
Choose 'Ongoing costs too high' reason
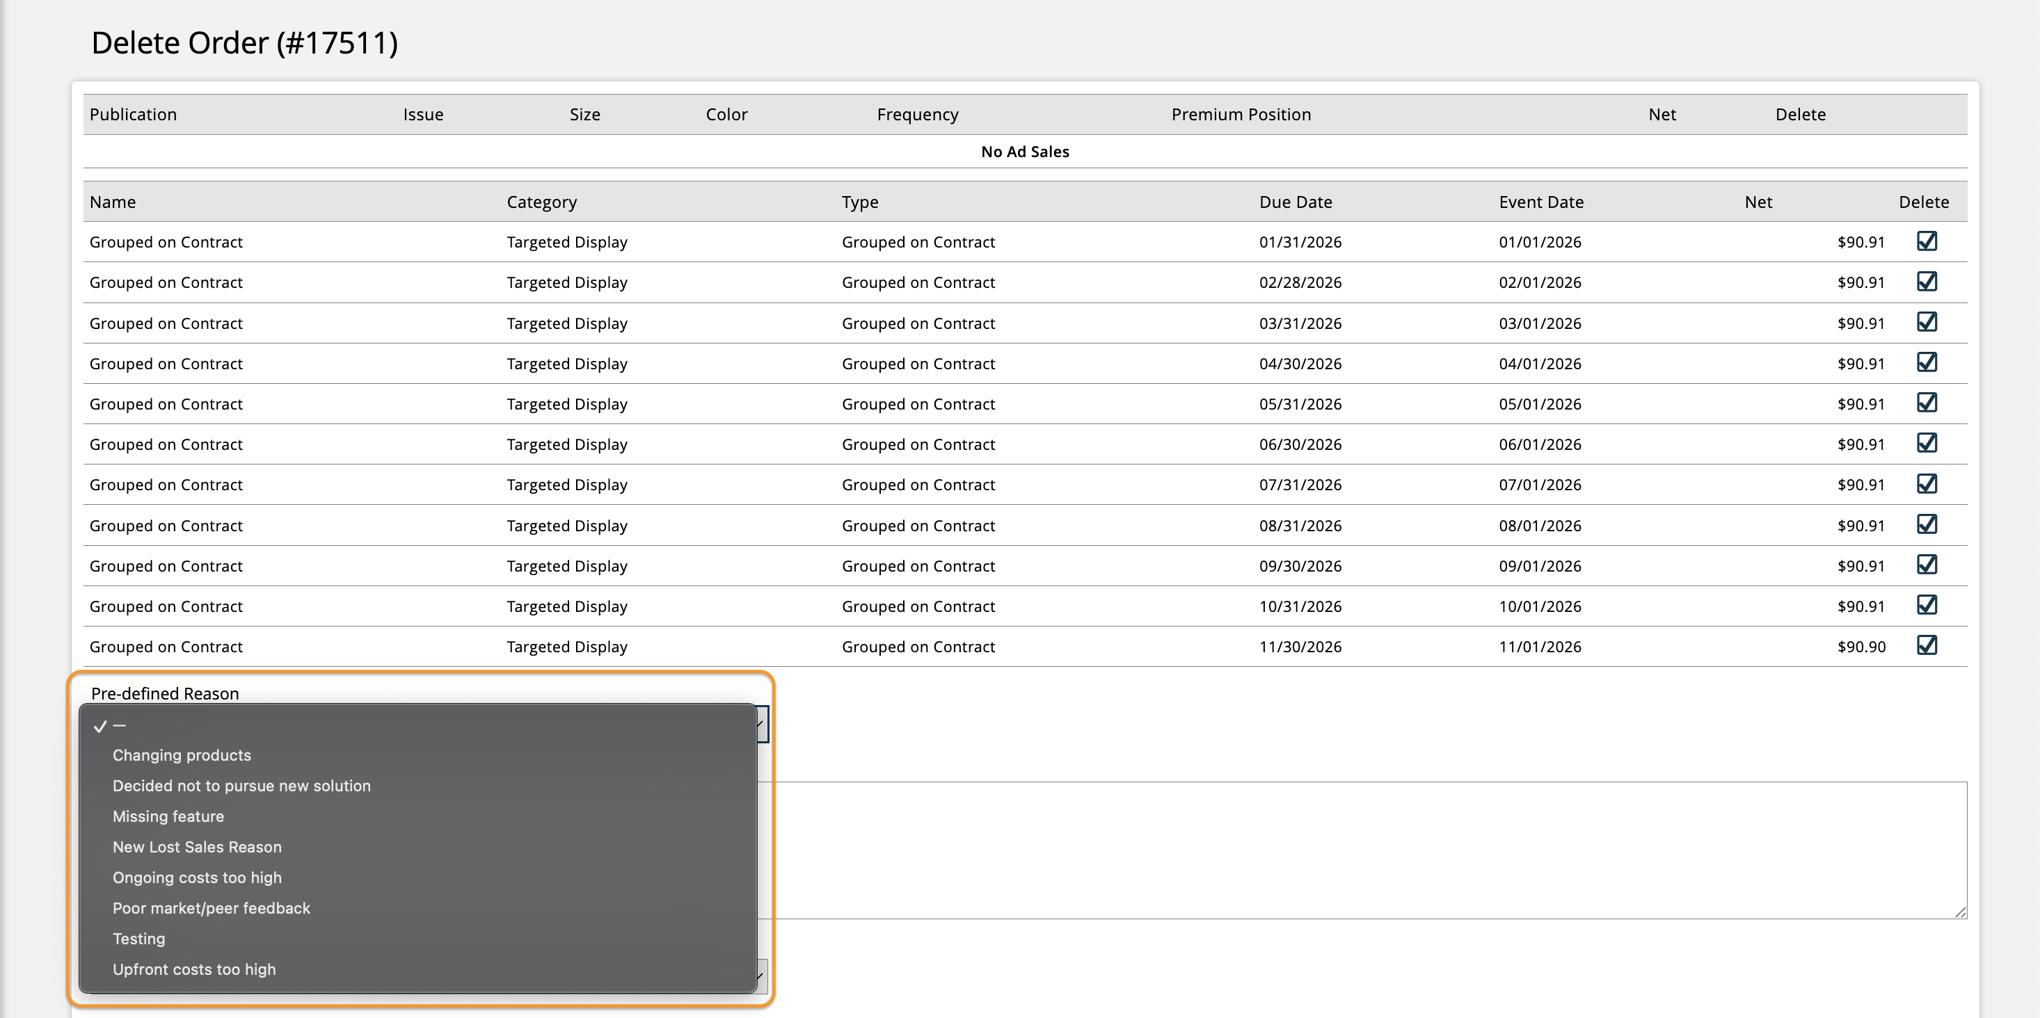(196, 878)
